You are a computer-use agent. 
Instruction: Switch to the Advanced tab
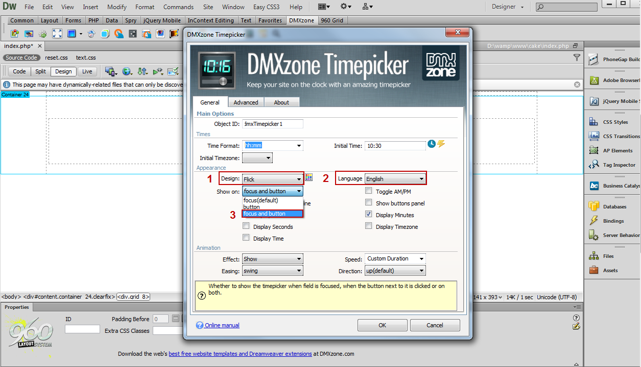[x=246, y=102]
